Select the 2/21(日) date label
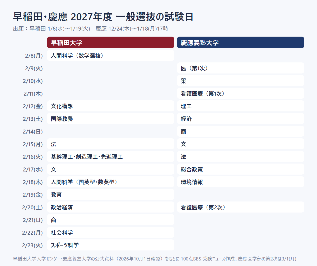 [x=33, y=220]
